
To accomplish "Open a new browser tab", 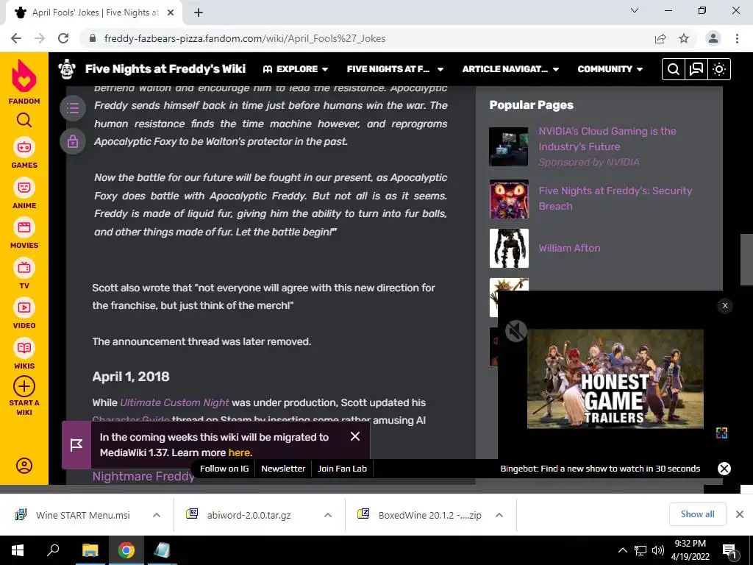I will pos(199,13).
